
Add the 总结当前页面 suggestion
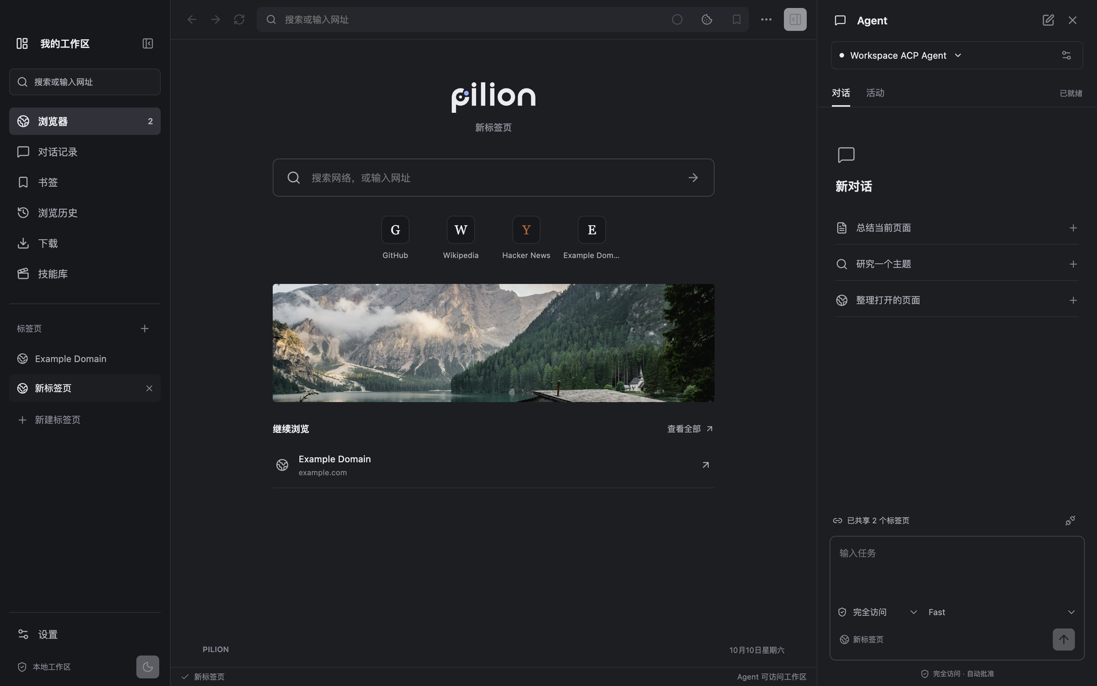(1073, 228)
